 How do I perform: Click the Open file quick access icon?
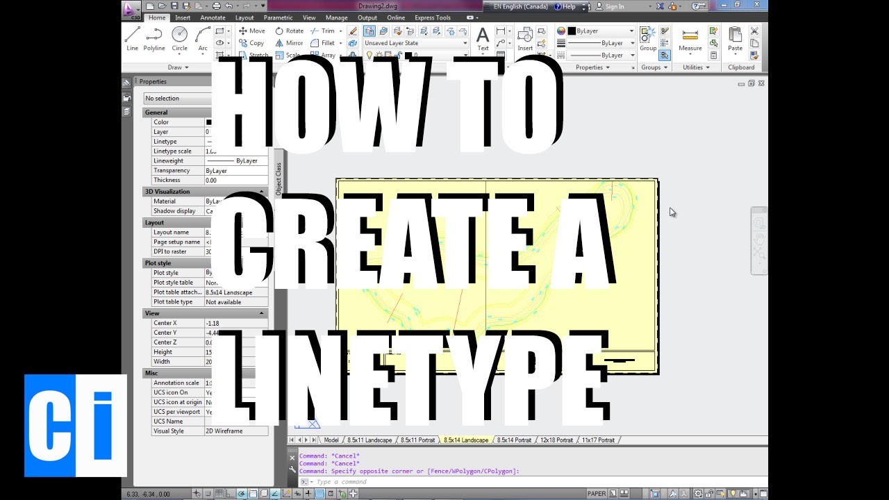(161, 6)
